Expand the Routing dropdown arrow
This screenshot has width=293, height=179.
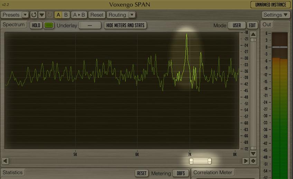click(132, 15)
